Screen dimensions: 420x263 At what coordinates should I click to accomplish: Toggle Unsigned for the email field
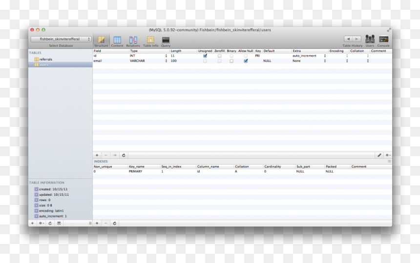point(205,61)
